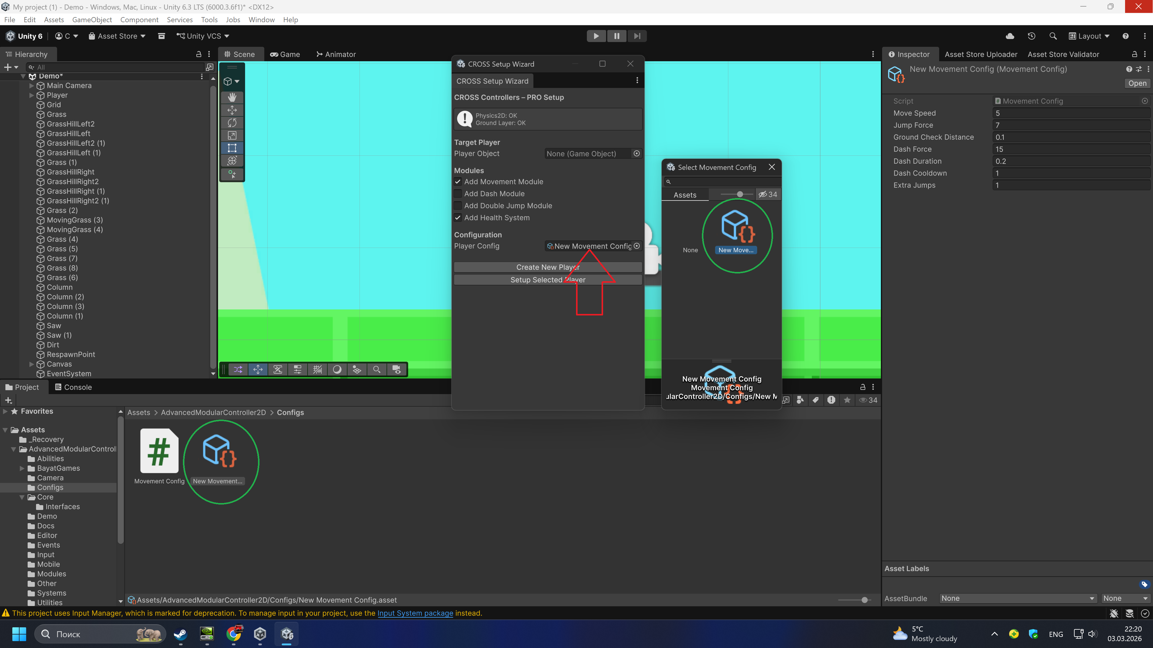
Task: Open the Asset Store dropdown
Action: click(117, 36)
